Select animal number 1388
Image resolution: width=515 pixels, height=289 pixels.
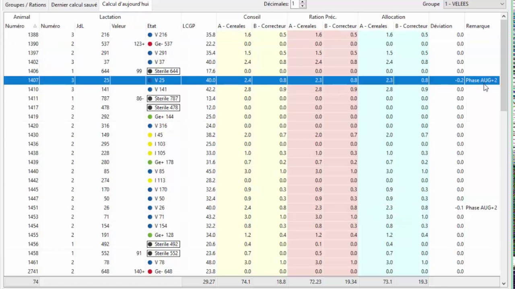coord(33,35)
